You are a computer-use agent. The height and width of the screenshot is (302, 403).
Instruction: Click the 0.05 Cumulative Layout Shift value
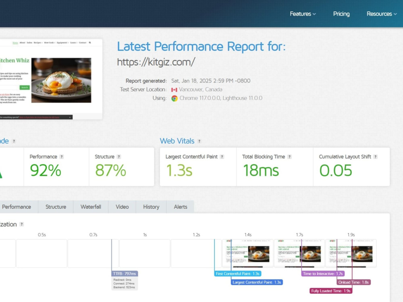[335, 170]
